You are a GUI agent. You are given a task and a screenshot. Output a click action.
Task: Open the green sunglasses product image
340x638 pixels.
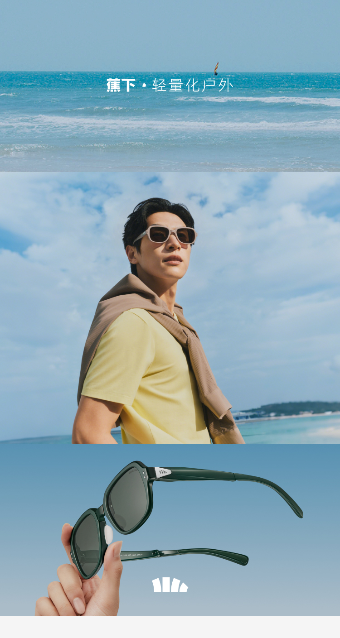pyautogui.click(x=170, y=530)
